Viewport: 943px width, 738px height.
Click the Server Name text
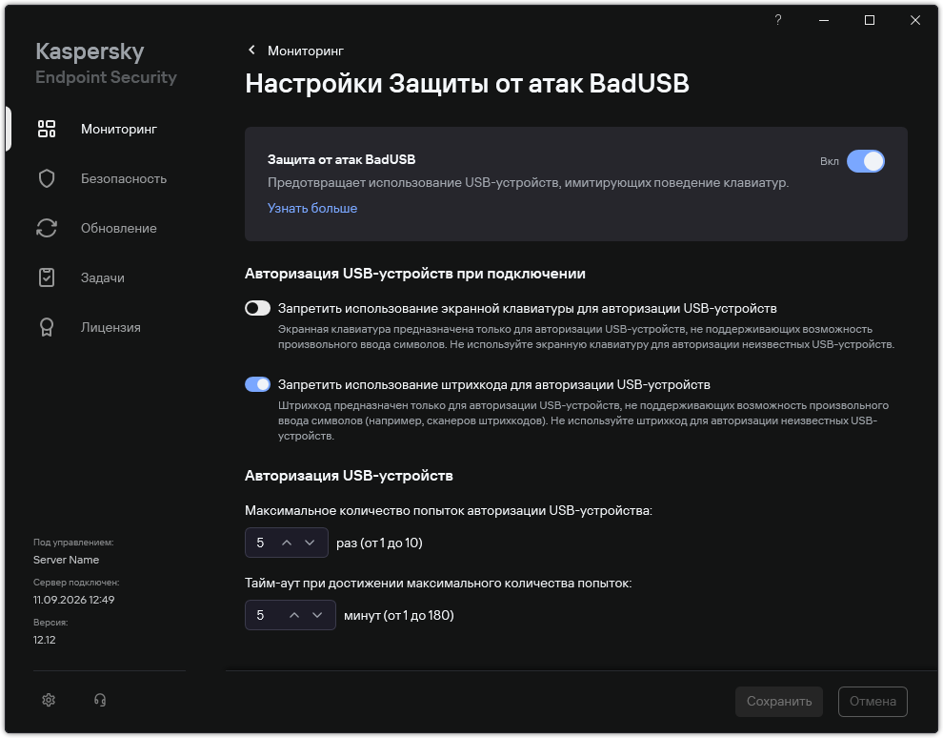click(x=66, y=560)
